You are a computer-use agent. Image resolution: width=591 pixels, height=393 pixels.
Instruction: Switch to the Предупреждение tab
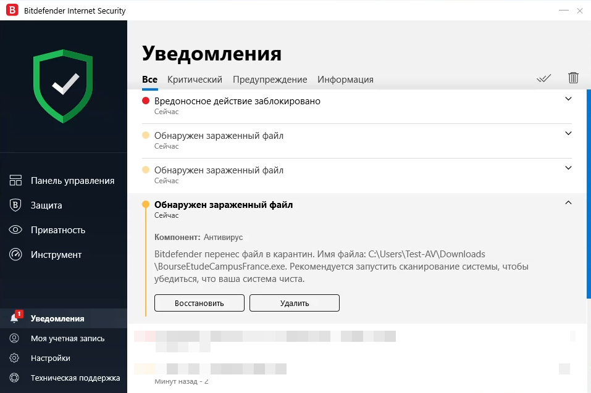[x=270, y=80]
